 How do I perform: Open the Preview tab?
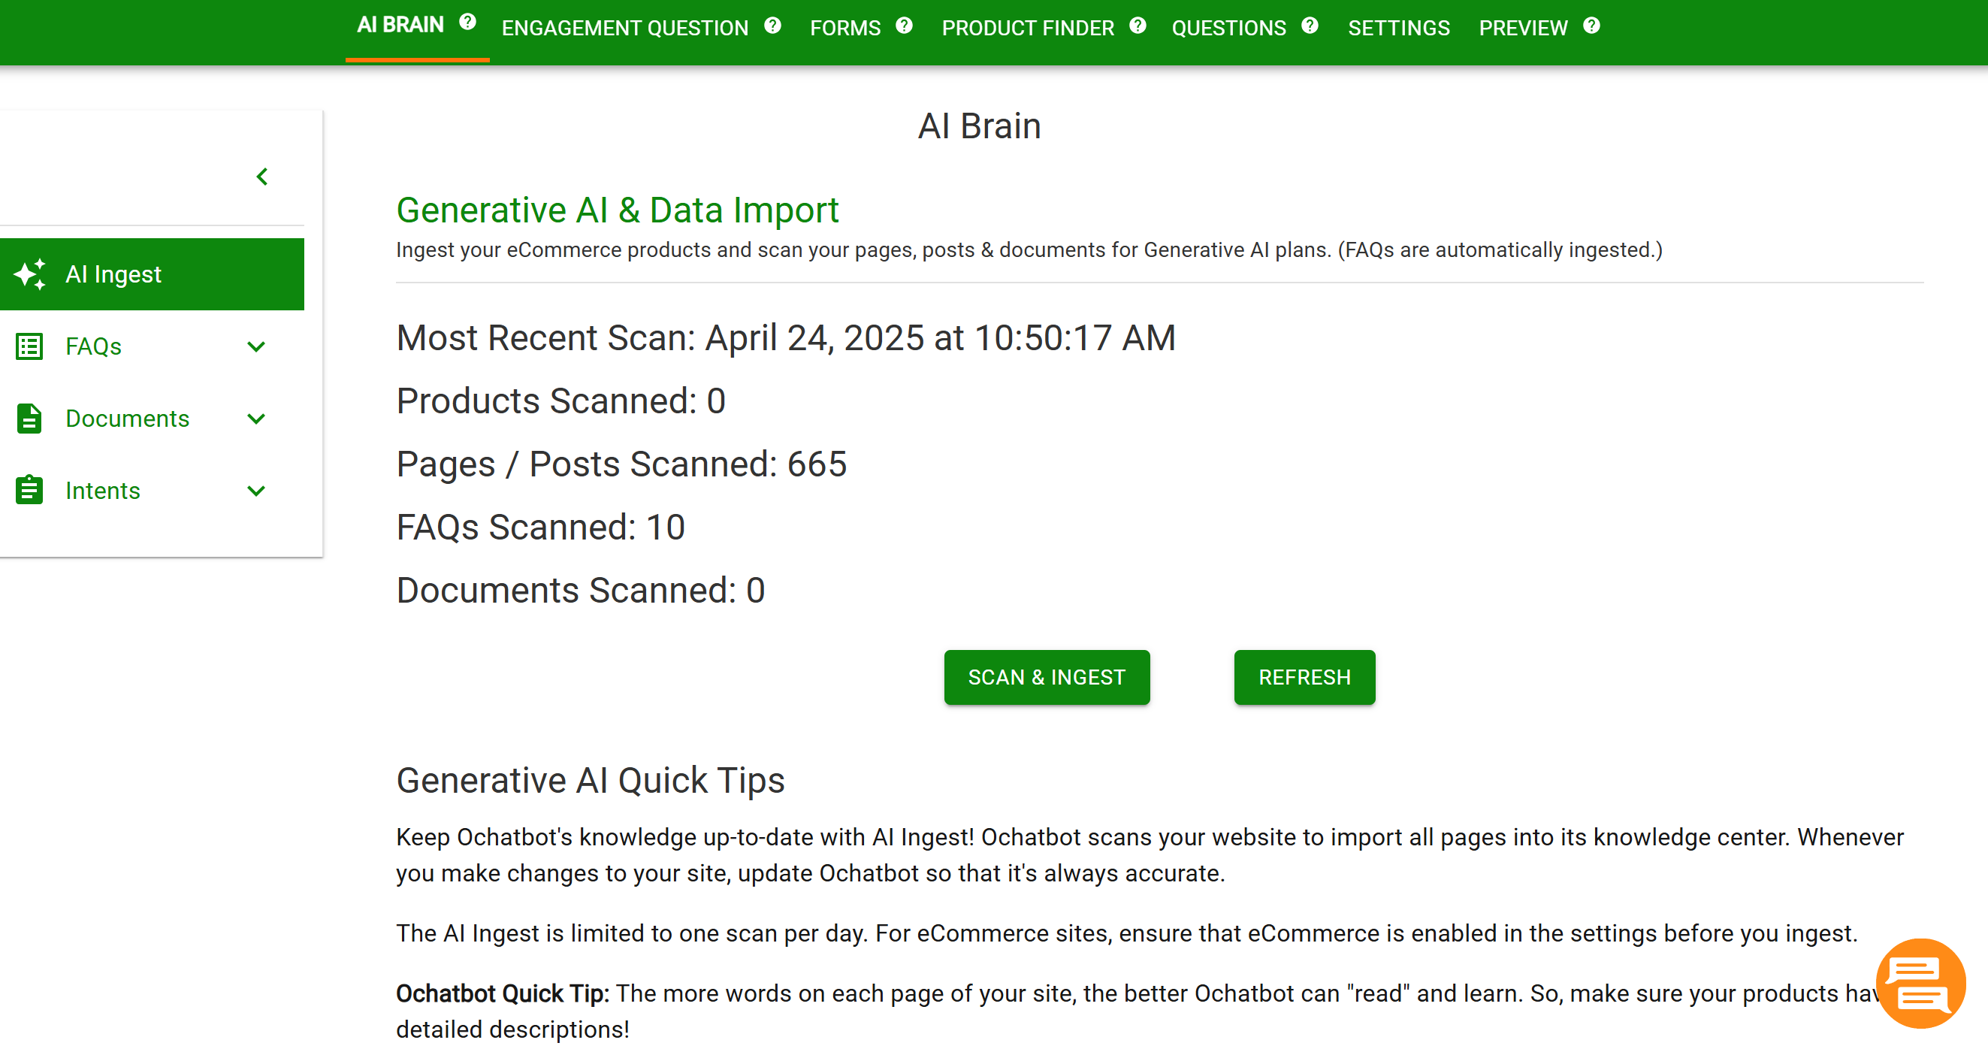(1523, 28)
